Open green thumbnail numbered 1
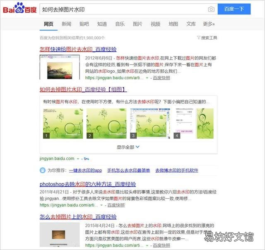The width and height of the screenshot is (265, 250). [63, 124]
